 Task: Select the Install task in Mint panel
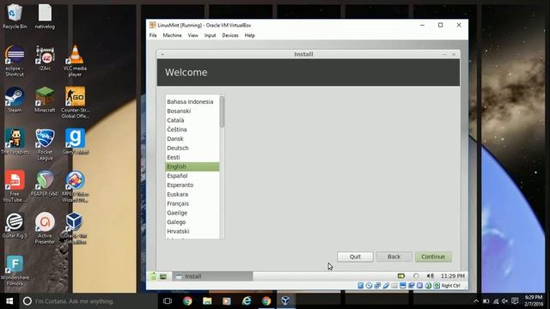click(212, 276)
